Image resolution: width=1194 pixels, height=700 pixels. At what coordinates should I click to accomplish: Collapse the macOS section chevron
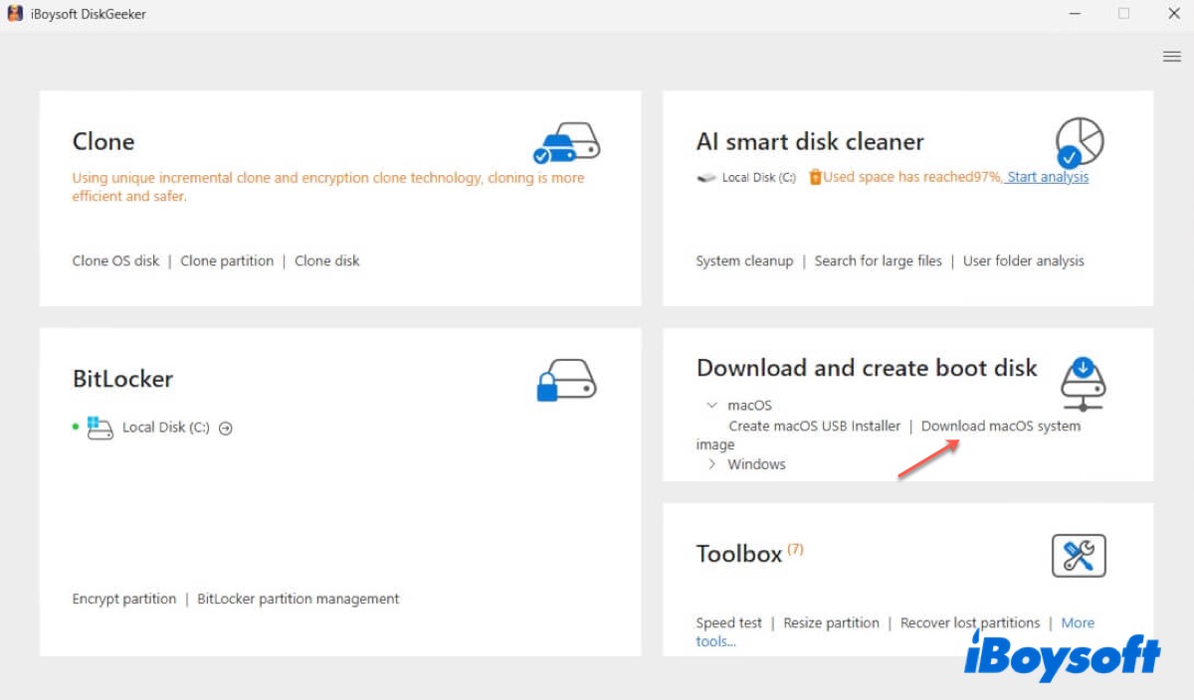click(x=711, y=406)
